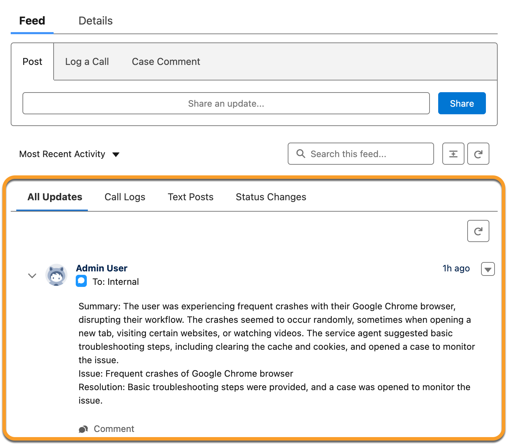507x444 pixels.
Task: Open the Status Changes feed filter
Action: (x=271, y=197)
